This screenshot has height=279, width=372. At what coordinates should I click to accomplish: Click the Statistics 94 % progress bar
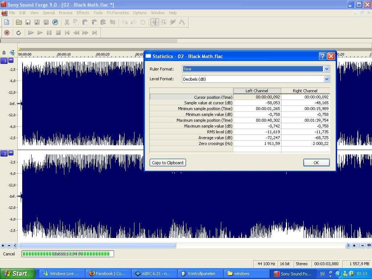(68, 254)
